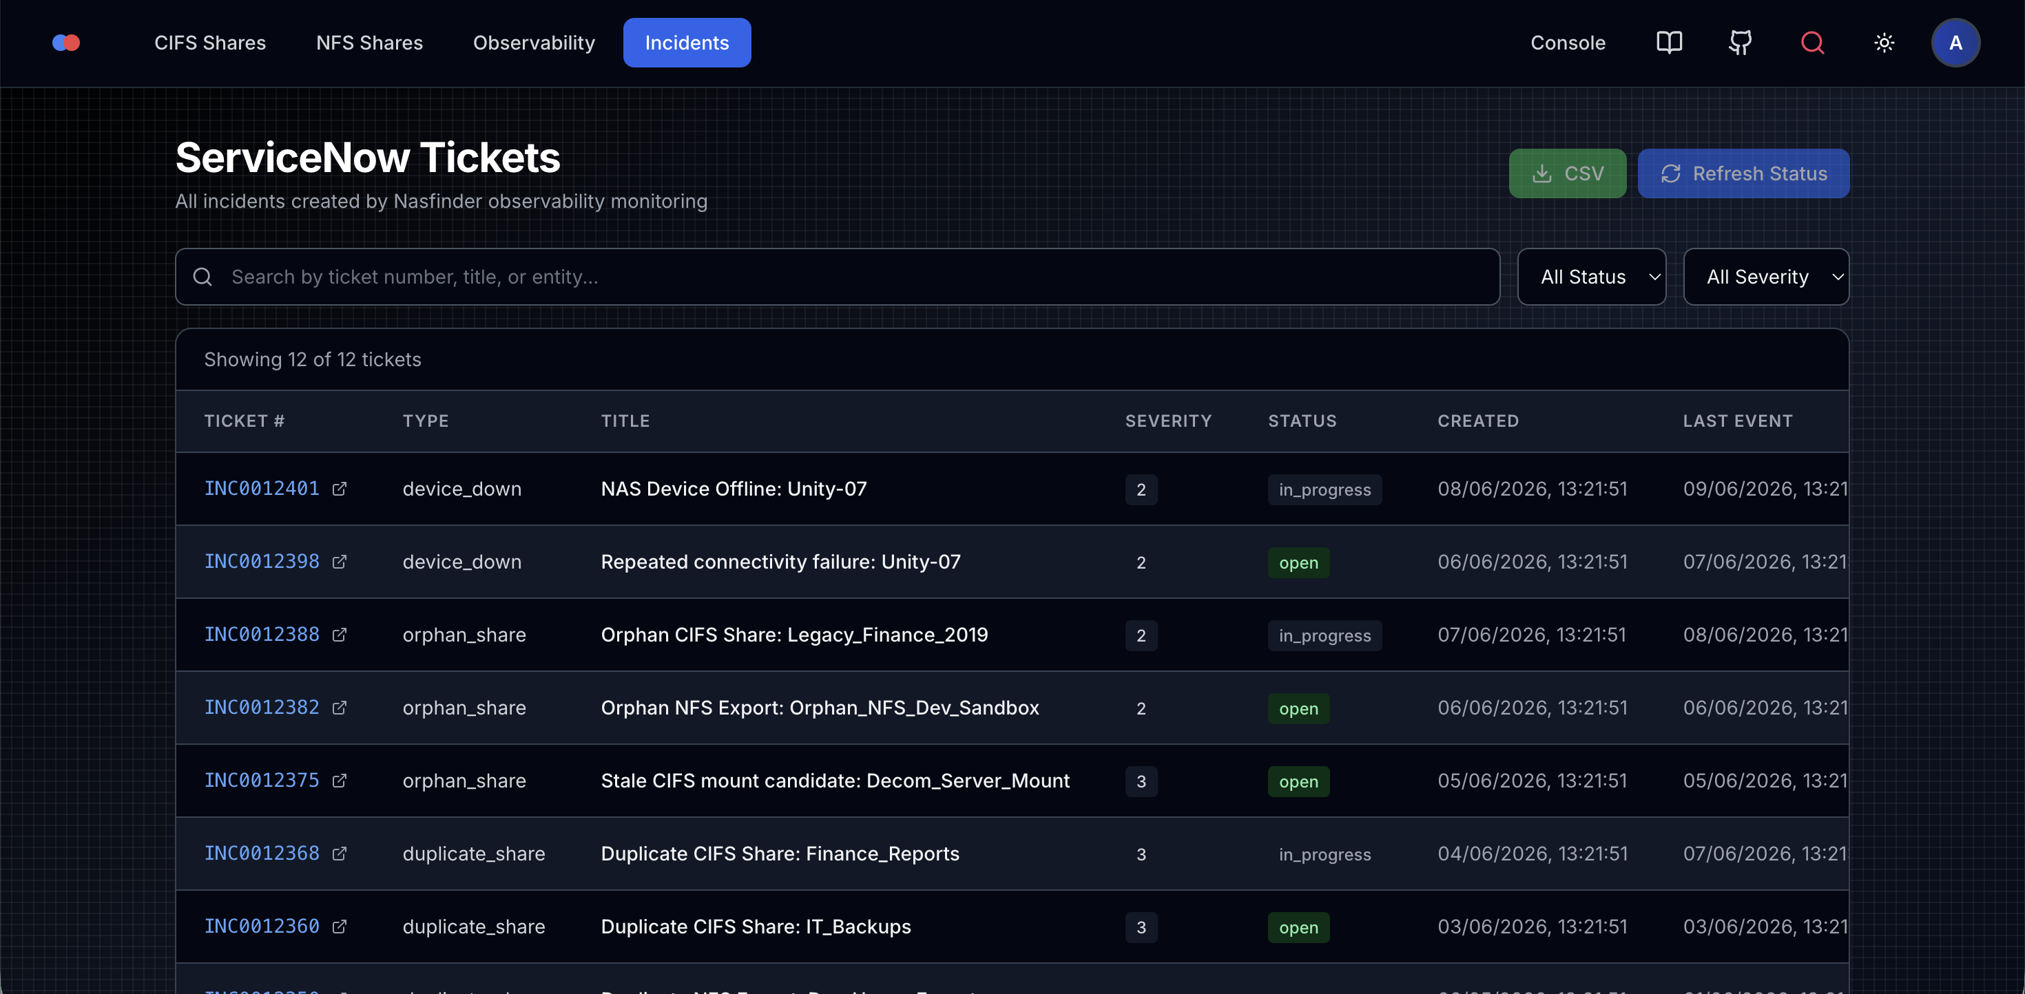The width and height of the screenshot is (2025, 994).
Task: Click the TITLE column header
Action: (x=625, y=421)
